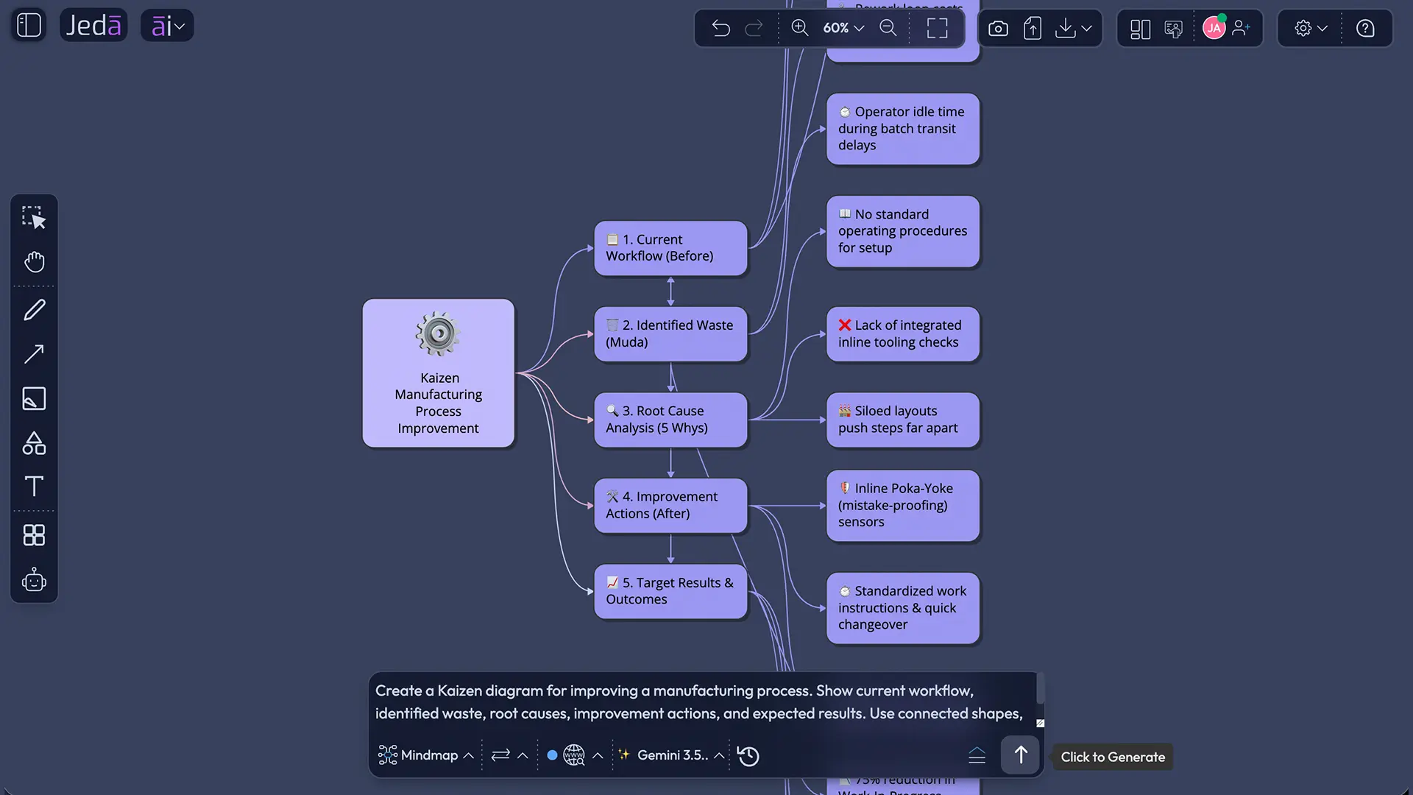Collapse the prompt bar menu lines icon

[x=977, y=755]
